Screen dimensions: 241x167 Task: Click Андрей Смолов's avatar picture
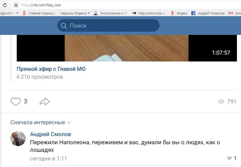tap(18, 138)
